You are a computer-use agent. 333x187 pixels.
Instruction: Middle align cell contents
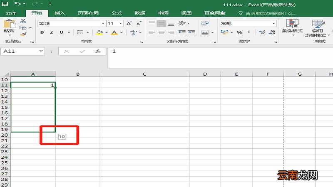[x=162, y=23]
